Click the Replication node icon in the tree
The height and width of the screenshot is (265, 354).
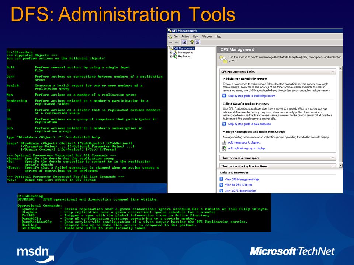click(176, 56)
